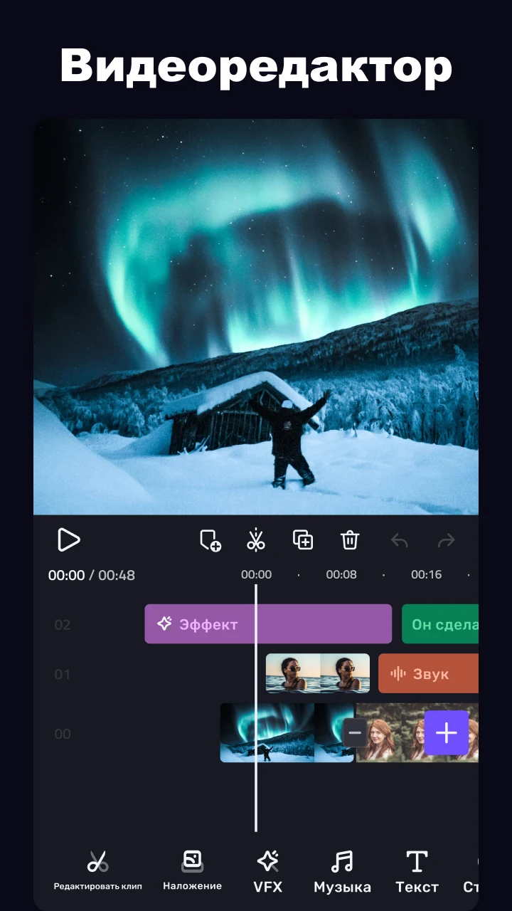Tap the add clip icon
The width and height of the screenshot is (512, 911).
[x=210, y=540]
